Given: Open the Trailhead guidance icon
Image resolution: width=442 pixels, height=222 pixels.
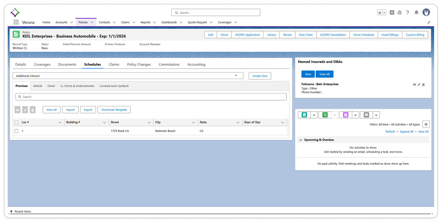Looking at the screenshot, I should (x=400, y=12).
